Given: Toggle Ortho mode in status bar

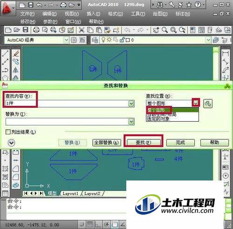Looking at the screenshot, I should pyautogui.click(x=98, y=224).
